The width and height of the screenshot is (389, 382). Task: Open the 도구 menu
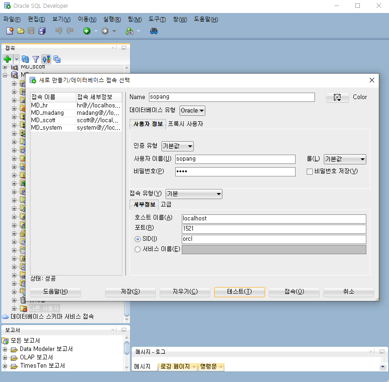[x=157, y=19]
